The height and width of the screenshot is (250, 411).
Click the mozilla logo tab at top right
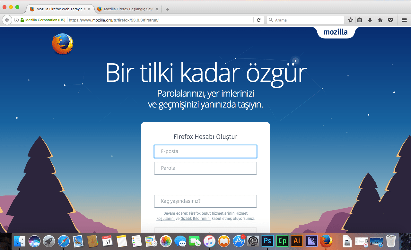(336, 32)
